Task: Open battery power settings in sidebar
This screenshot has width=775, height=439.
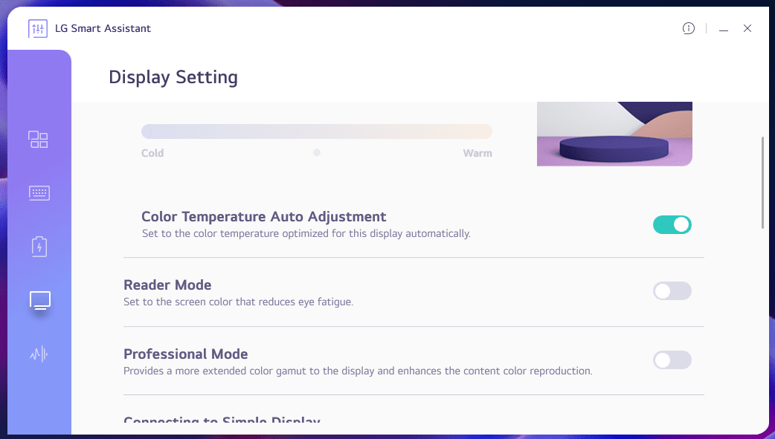Action: point(39,246)
